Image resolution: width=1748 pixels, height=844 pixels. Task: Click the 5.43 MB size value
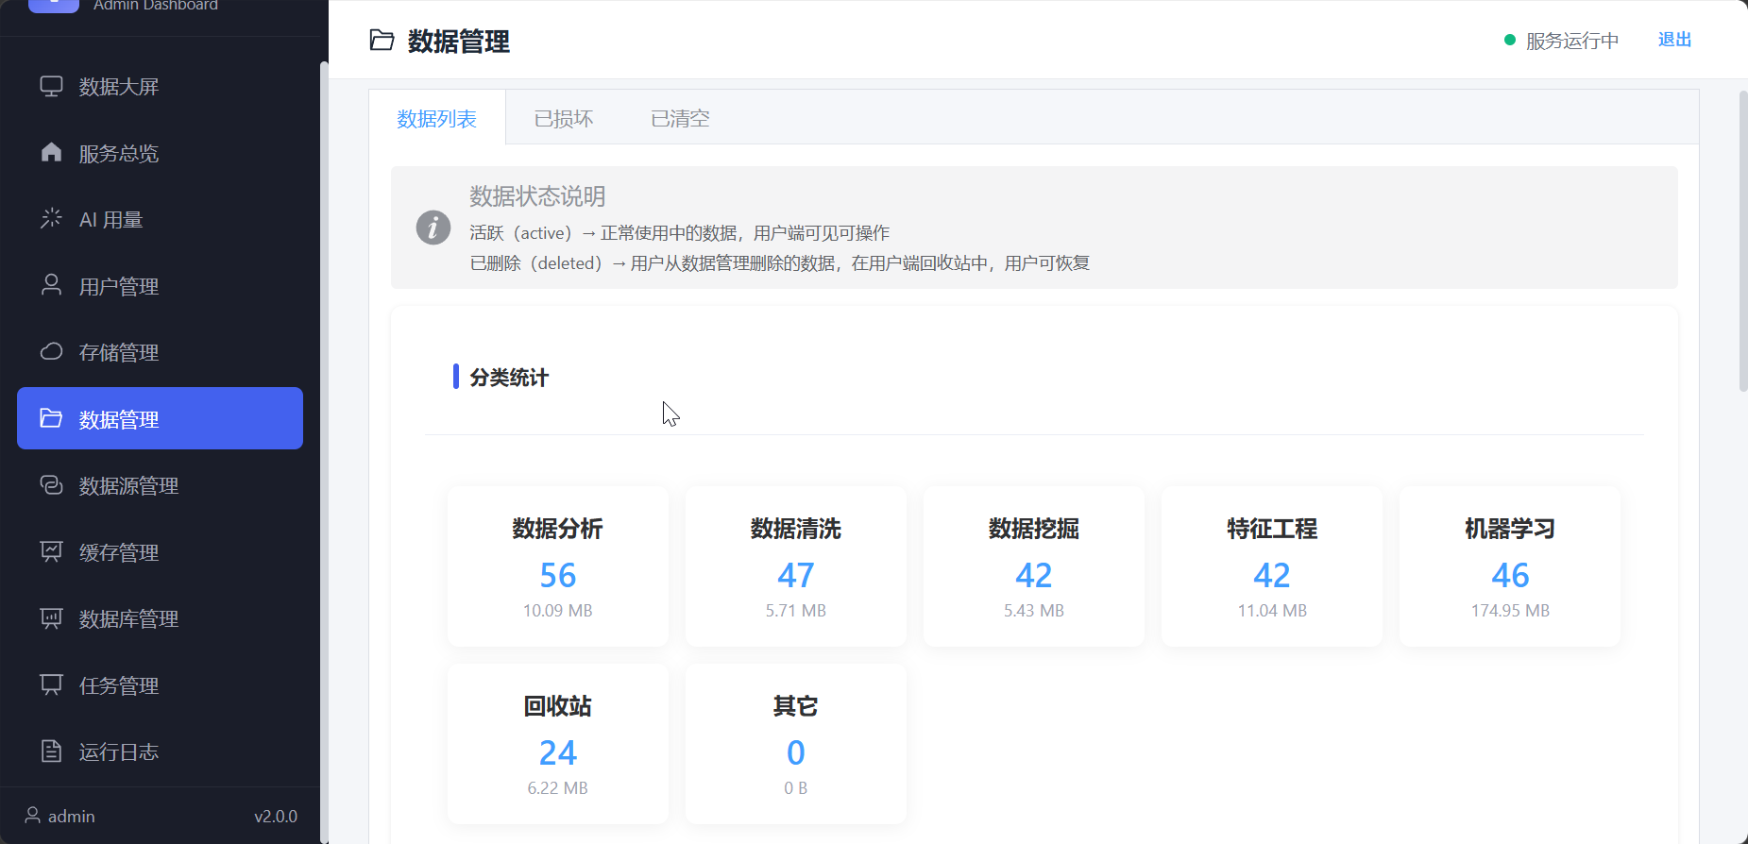point(1034,611)
